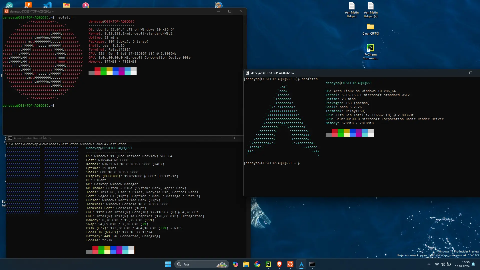Open the Windows Start menu

(168, 264)
